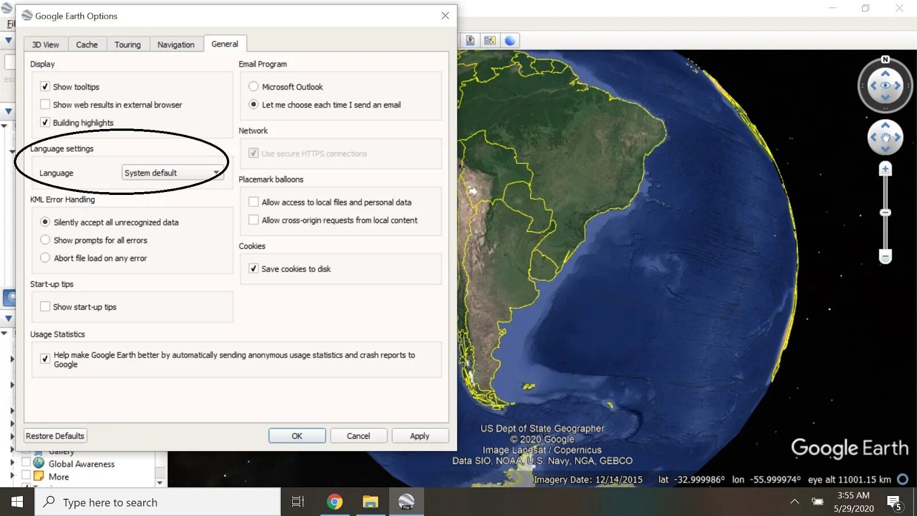Select Let me choose each time email option
The height and width of the screenshot is (516, 917).
[x=253, y=104]
